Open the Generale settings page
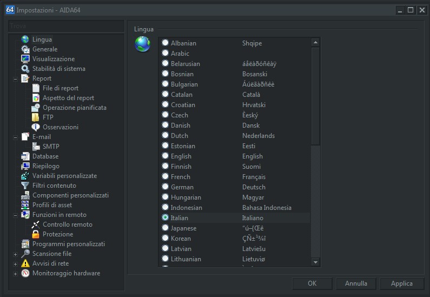The image size is (430, 297). click(x=45, y=49)
